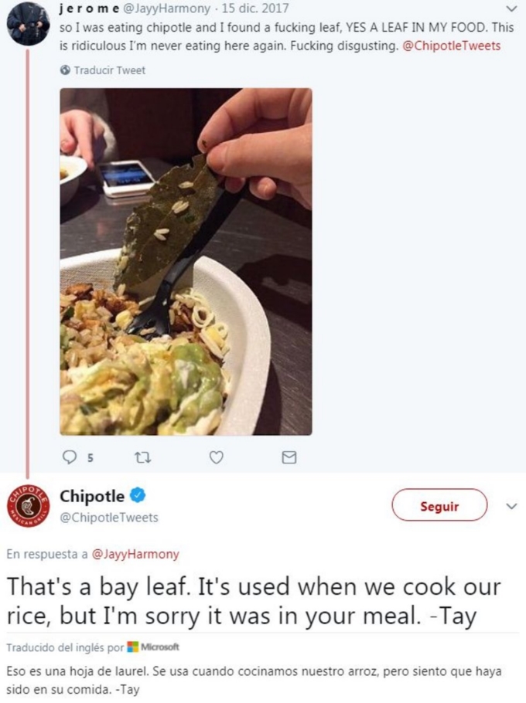Click the reply speech bubble icon
This screenshot has width=526, height=703.
click(x=70, y=457)
